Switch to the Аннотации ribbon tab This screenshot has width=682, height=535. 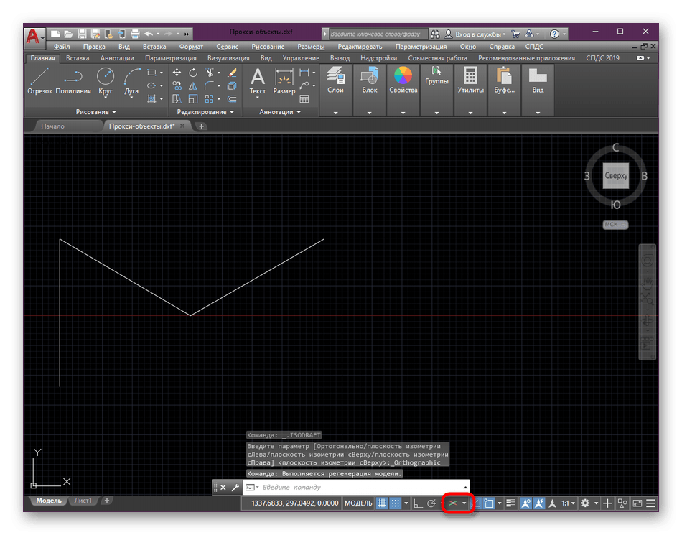point(117,58)
